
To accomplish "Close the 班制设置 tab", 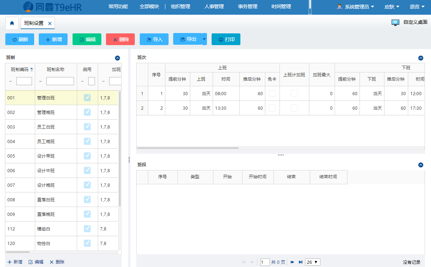I will (x=50, y=23).
